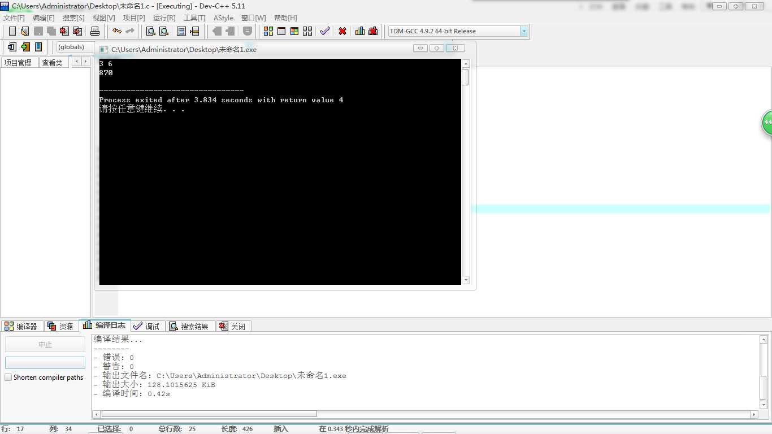Click the Print toolbar icon
Image resolution: width=772 pixels, height=434 pixels.
pyautogui.click(x=95, y=31)
